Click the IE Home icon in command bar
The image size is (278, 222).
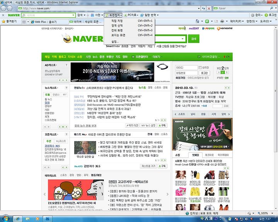(197, 22)
